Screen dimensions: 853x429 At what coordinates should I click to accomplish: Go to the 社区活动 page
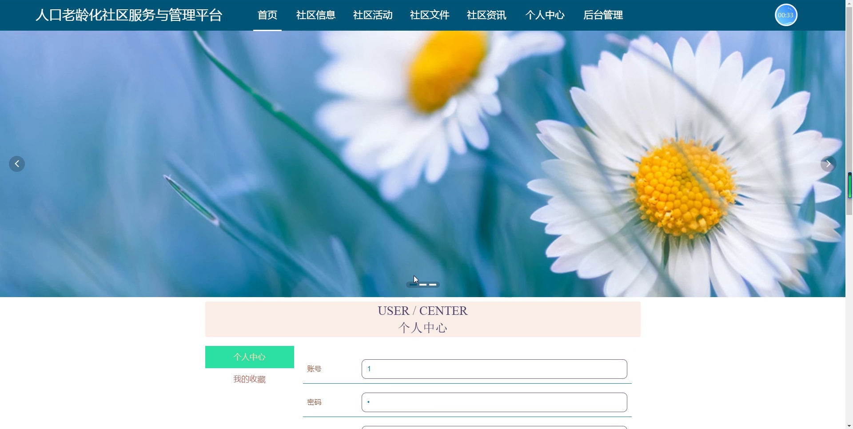(x=373, y=15)
